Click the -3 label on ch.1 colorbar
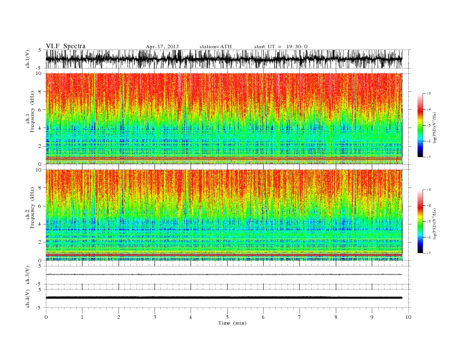Image resolution: width=460 pixels, height=356 pixels. 428,94
